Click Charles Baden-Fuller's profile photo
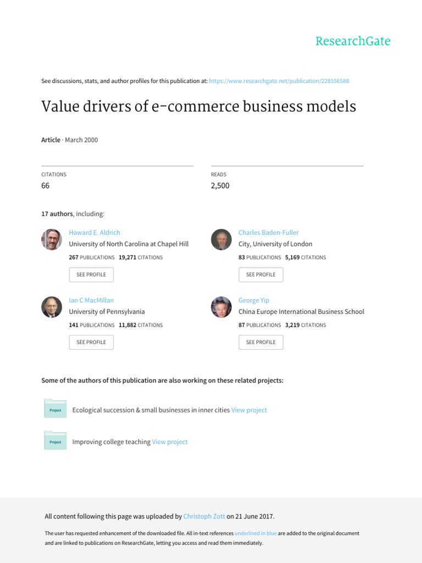The image size is (422, 563). [x=221, y=239]
